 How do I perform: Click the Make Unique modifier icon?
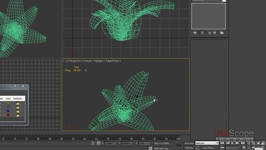point(209,32)
